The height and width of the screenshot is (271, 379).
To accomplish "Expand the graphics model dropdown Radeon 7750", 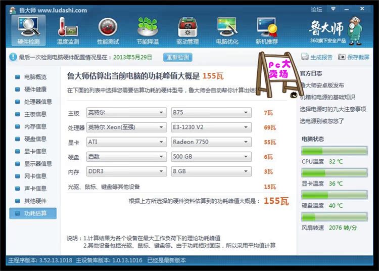I will (211, 142).
